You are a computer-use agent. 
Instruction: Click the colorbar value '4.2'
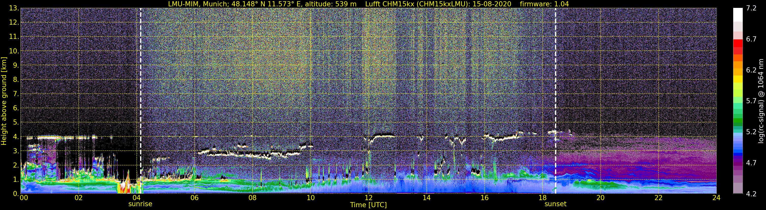[x=752, y=194]
